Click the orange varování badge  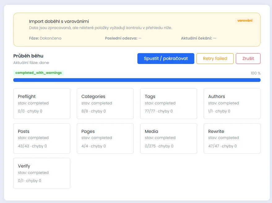245,20
